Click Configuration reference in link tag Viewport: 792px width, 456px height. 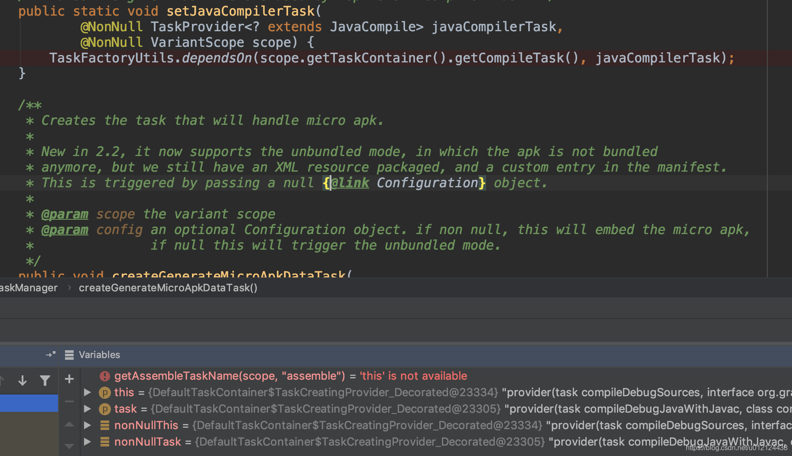(x=427, y=183)
